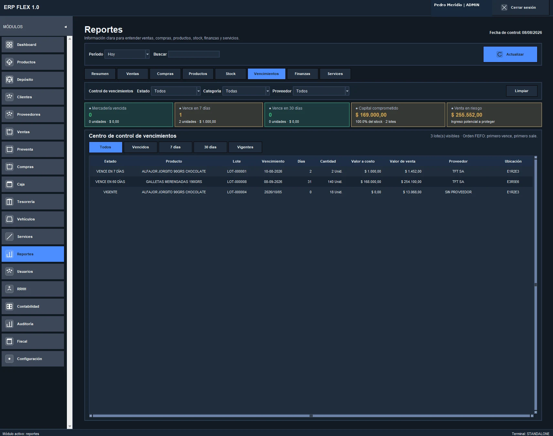The height and width of the screenshot is (436, 553).
Task: Filter lots expiring in 30 días
Action: (x=210, y=147)
